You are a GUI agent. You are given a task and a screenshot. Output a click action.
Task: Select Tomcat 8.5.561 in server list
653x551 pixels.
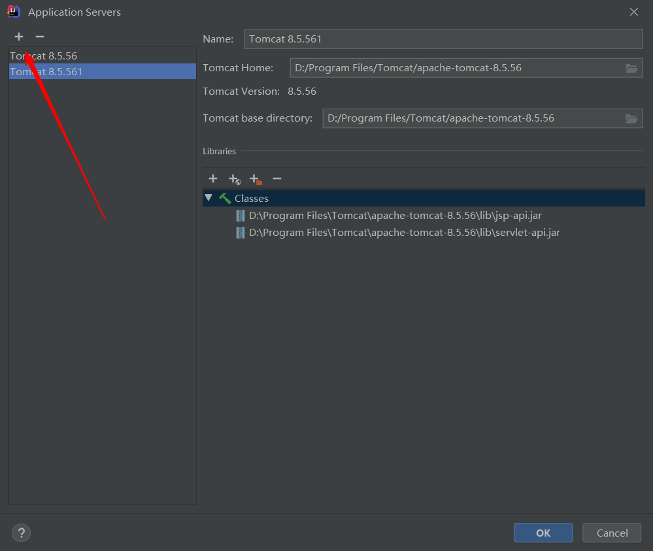pyautogui.click(x=103, y=71)
